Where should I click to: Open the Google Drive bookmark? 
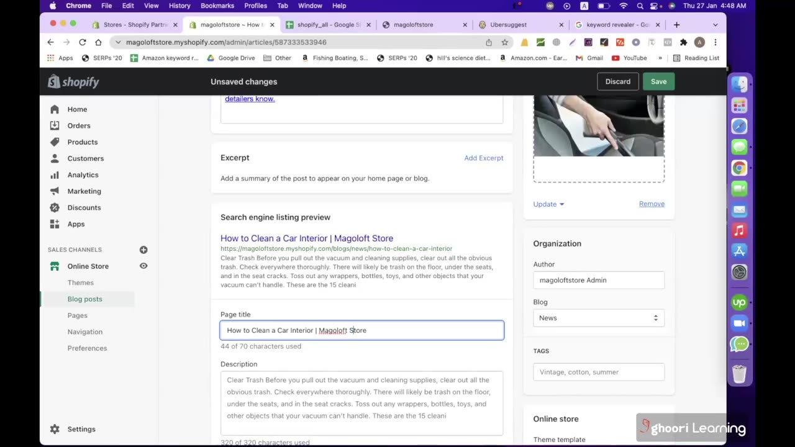231,58
